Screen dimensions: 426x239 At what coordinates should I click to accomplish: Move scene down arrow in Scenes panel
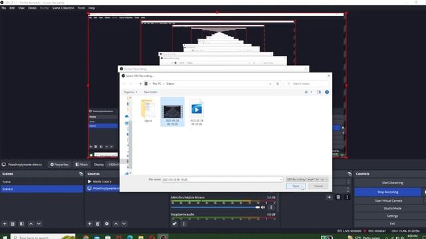point(39,224)
